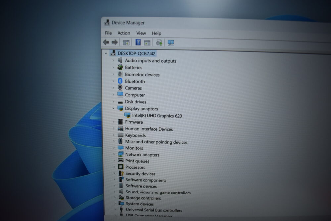Open the Help menu
This screenshot has width=331, height=221.
pos(157,33)
